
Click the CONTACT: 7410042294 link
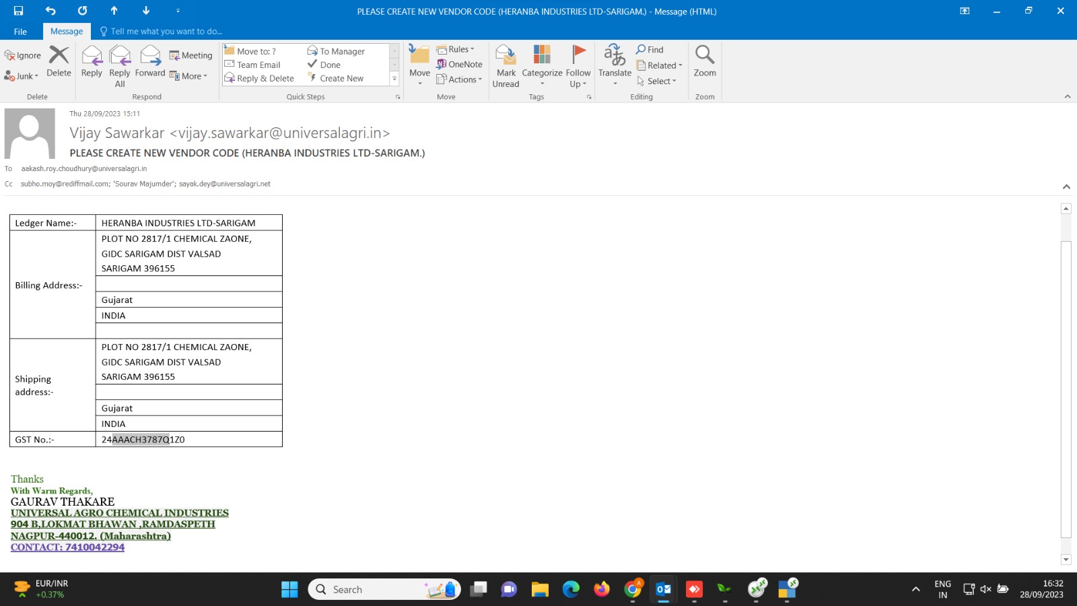point(67,547)
